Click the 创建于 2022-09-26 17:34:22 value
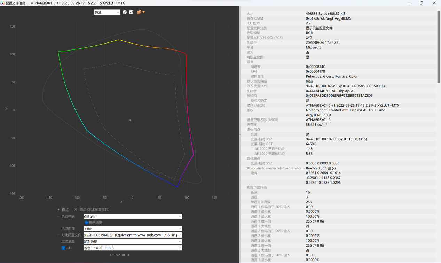The image size is (441, 263). [x=322, y=42]
